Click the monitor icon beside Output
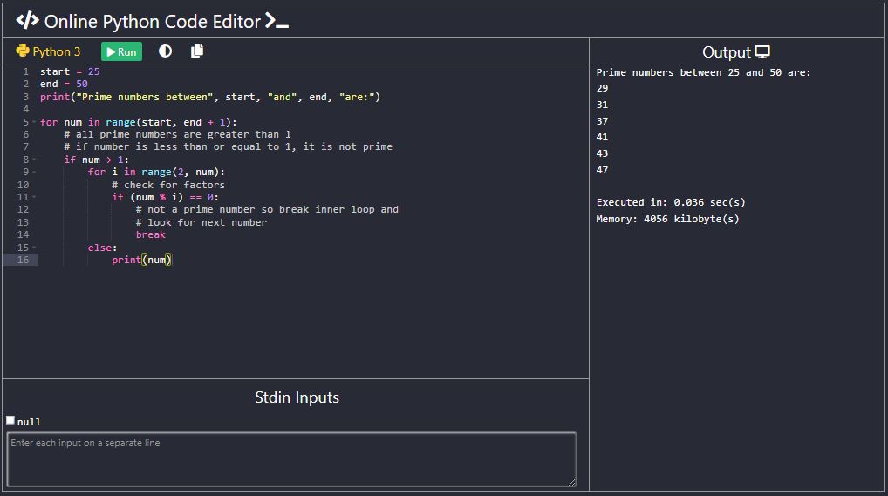This screenshot has height=496, width=888. (x=762, y=52)
